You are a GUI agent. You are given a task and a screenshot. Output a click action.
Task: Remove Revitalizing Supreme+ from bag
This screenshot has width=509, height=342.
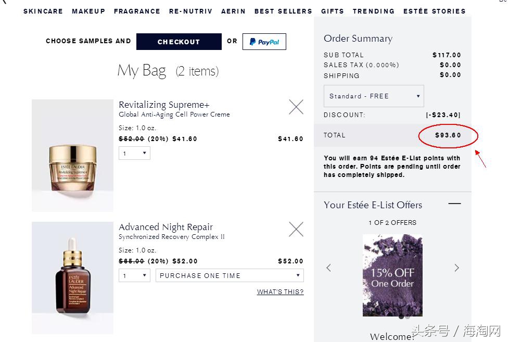pyautogui.click(x=296, y=107)
